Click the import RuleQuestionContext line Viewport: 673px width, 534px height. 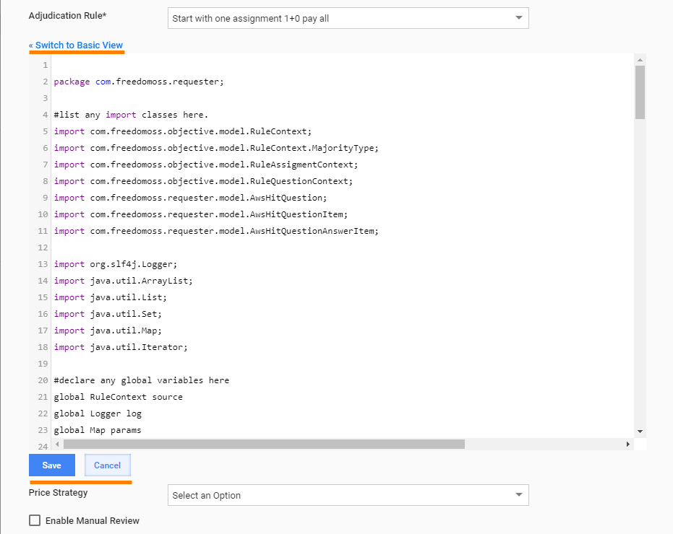(203, 181)
